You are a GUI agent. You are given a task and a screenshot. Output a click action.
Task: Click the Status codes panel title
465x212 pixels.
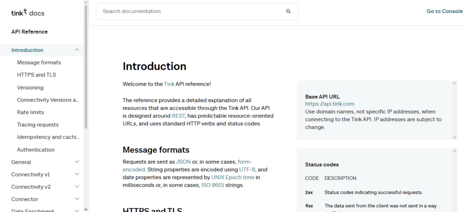pyautogui.click(x=322, y=165)
